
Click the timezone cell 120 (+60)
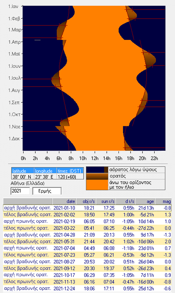pos(70,176)
